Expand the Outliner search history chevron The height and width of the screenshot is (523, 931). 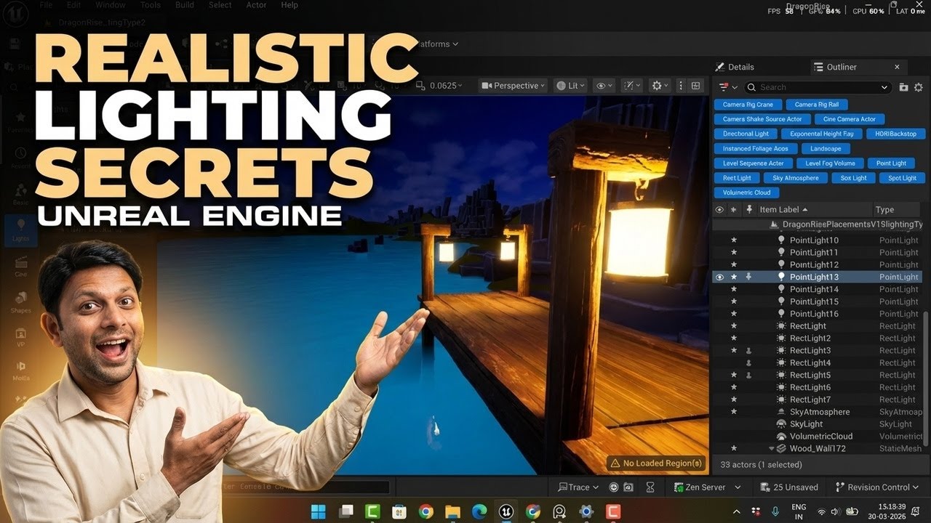pyautogui.click(x=884, y=87)
